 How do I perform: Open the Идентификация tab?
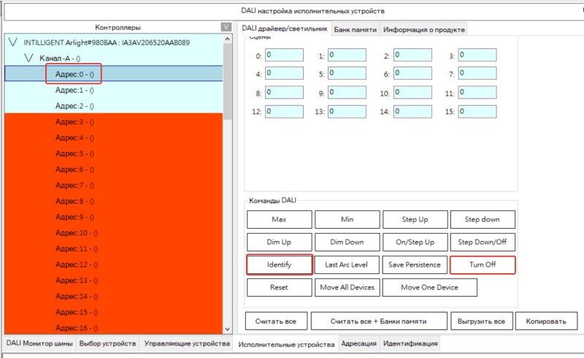coord(410,343)
